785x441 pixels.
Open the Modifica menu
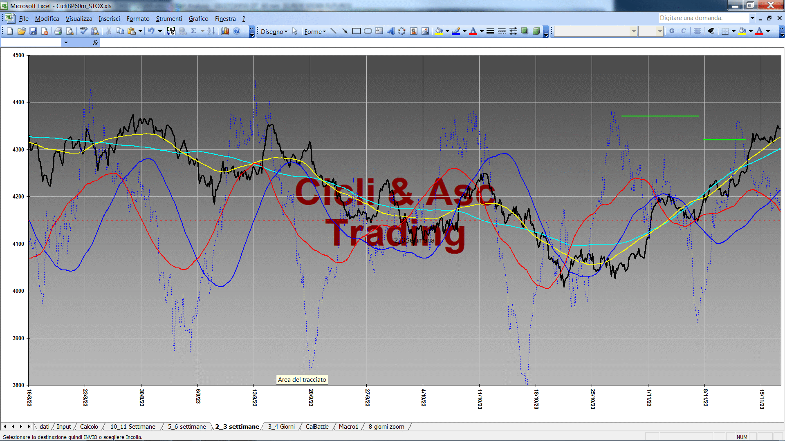(47, 19)
